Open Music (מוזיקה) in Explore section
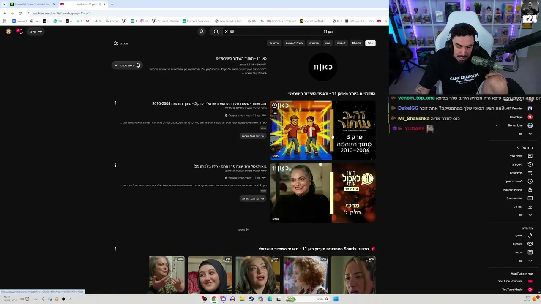 (523, 236)
